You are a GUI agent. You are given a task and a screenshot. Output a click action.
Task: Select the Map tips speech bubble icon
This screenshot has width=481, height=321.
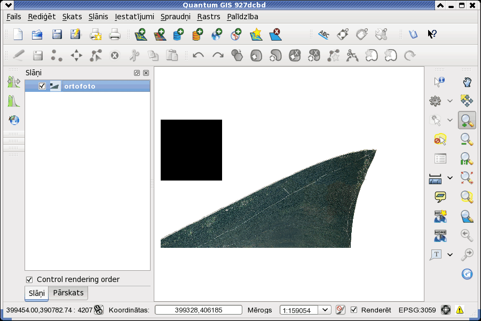[440, 197]
